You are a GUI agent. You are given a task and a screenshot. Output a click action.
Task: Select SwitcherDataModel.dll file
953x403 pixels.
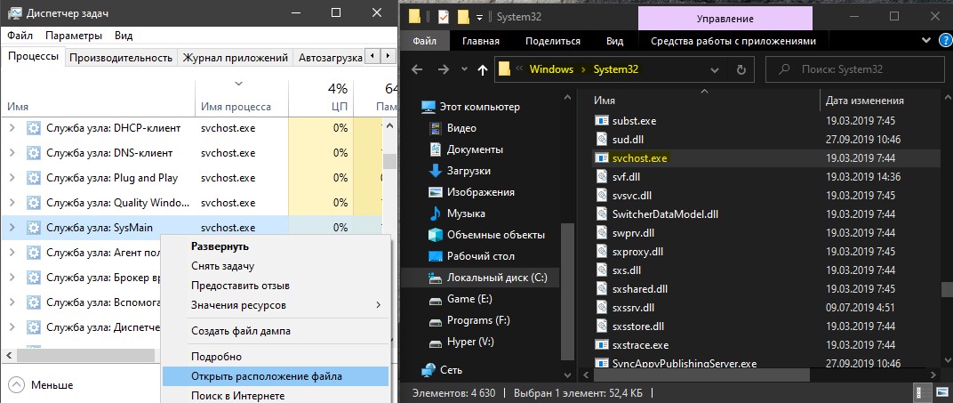pos(665,214)
